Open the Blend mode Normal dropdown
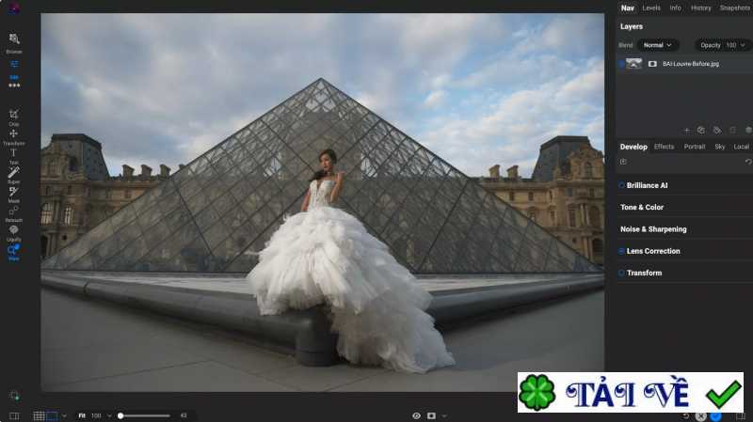753x422 pixels. click(657, 45)
